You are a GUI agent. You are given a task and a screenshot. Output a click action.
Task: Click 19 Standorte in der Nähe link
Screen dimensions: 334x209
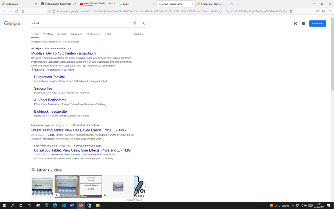point(60,70)
